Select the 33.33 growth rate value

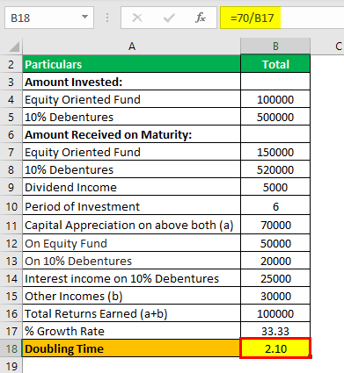coord(275,331)
